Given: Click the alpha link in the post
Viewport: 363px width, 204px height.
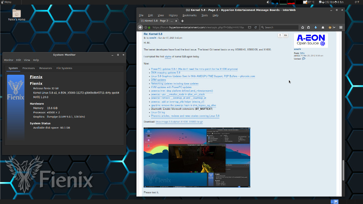Looking at the screenshot, I should [x=168, y=56].
